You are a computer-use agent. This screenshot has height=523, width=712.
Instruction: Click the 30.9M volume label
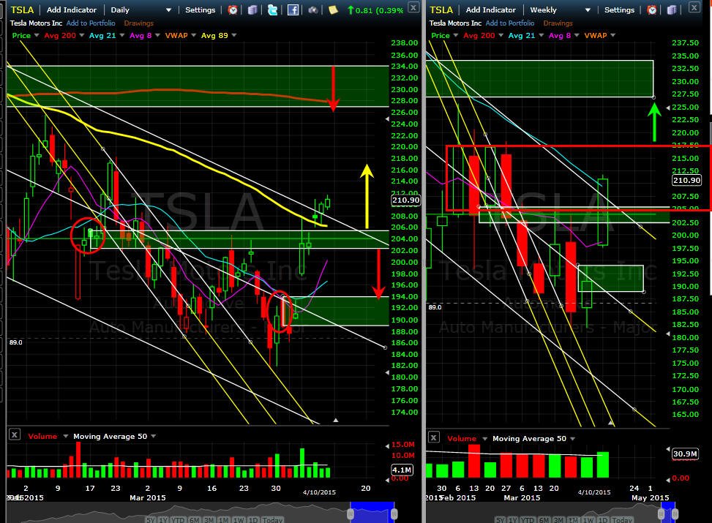(685, 454)
